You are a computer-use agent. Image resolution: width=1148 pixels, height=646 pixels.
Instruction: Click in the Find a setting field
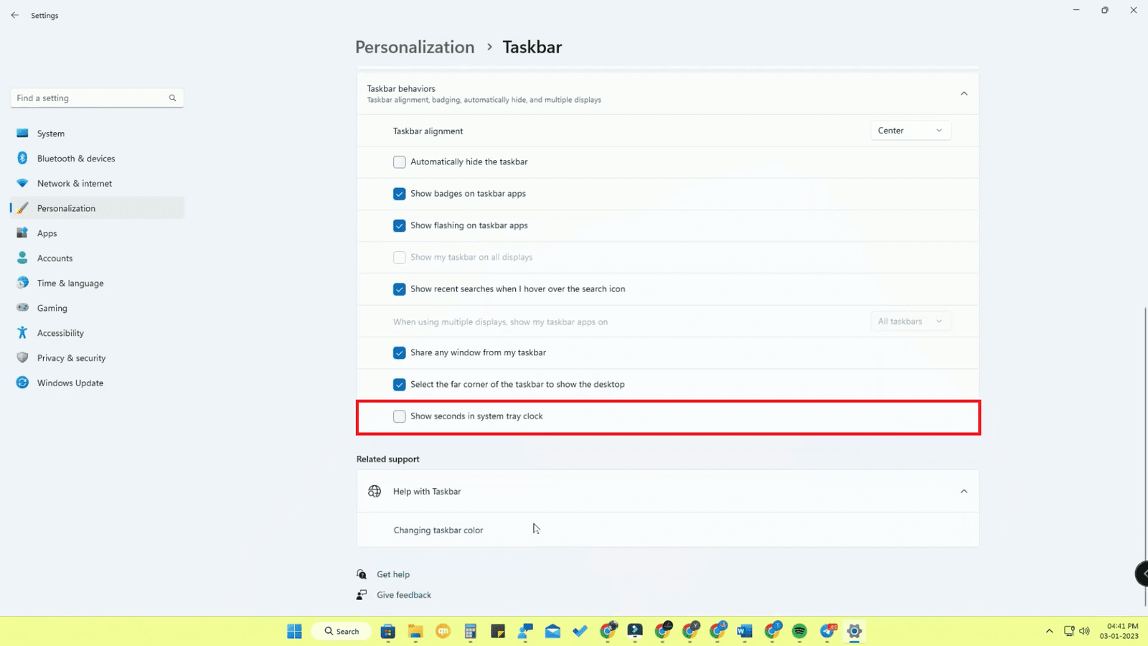[x=90, y=98]
